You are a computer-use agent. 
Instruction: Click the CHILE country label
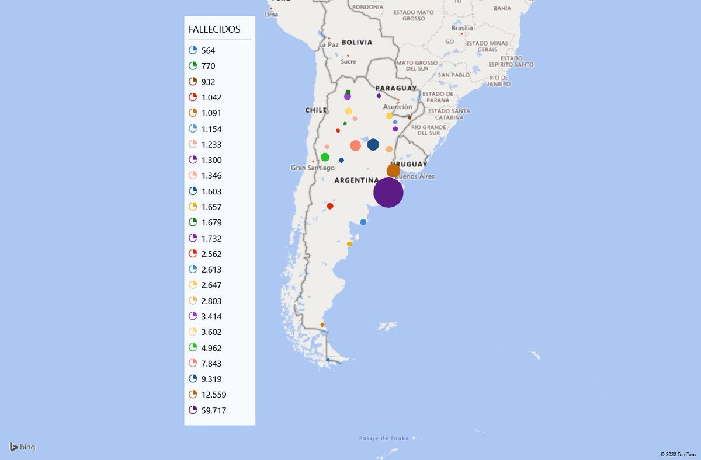(x=315, y=110)
